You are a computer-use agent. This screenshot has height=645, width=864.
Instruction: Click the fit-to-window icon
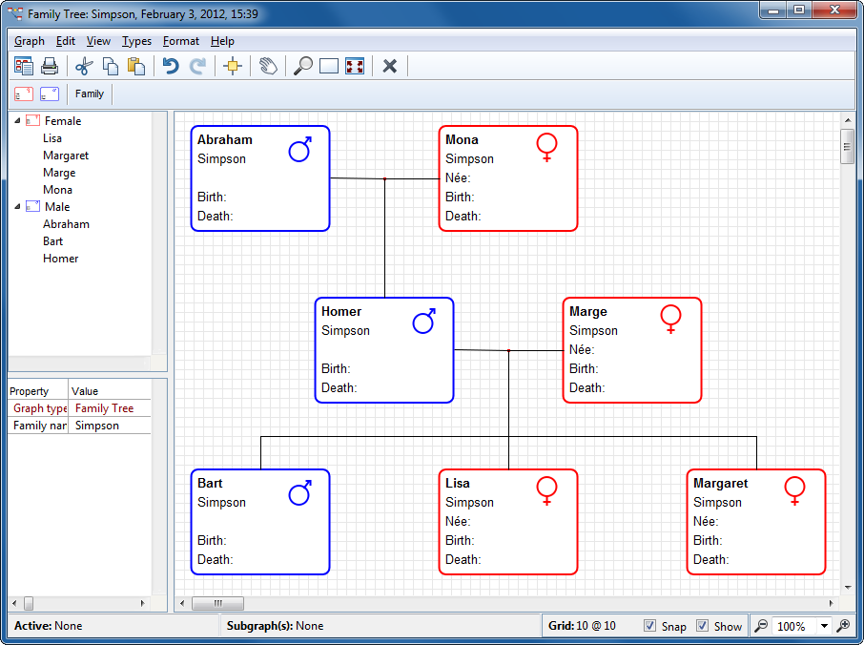coord(355,66)
